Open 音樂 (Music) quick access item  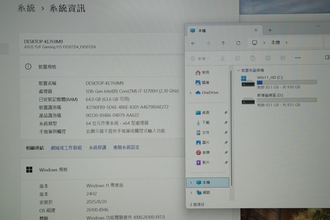pos(202,153)
